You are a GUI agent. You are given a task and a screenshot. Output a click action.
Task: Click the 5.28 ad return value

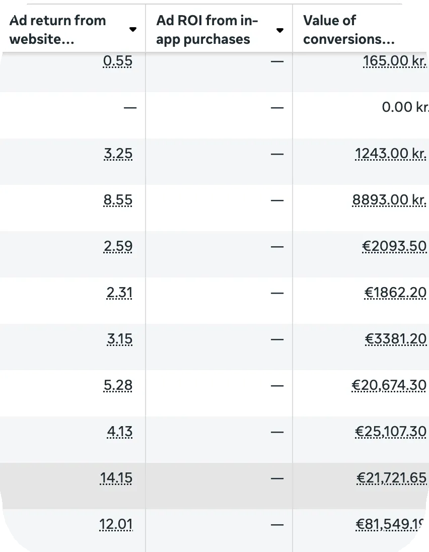coord(117,385)
